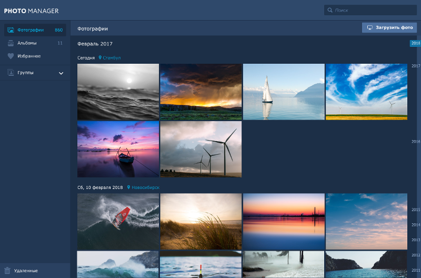Jump to 2014 on the year timeline

click(x=415, y=225)
